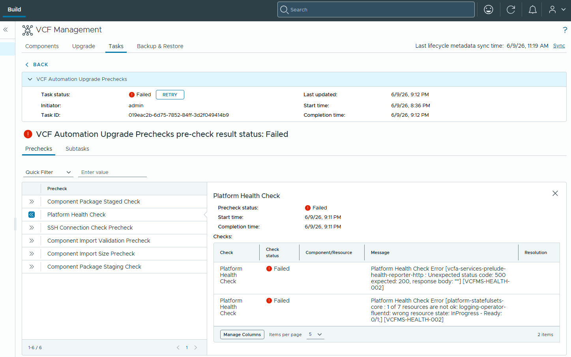Screen dimensions: 571x357
Task: Open the feedback smiley icon
Action: pos(489,9)
